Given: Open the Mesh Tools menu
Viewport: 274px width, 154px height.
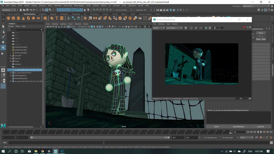Looking at the screenshot, I should coord(68,6).
